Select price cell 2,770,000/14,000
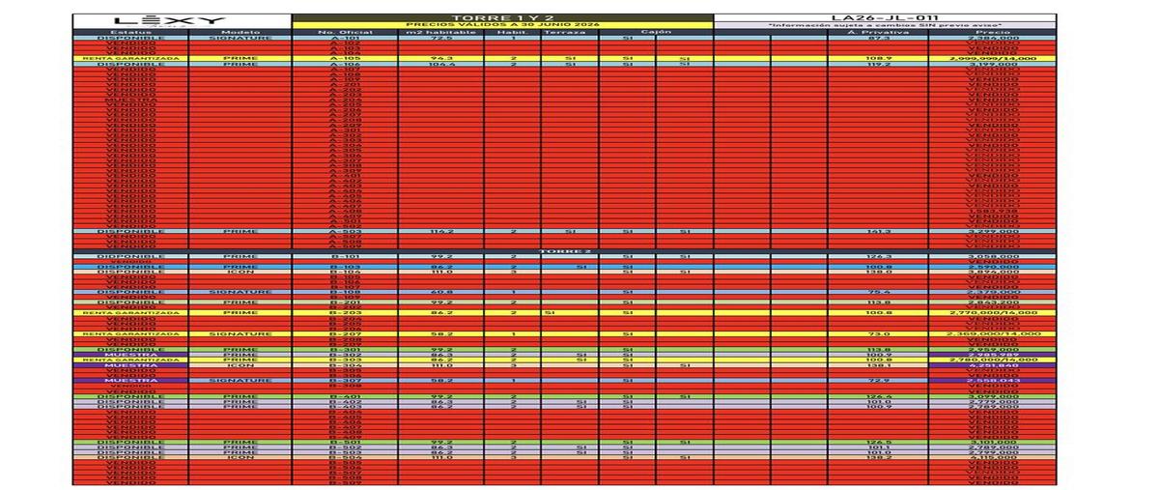 coord(992,313)
